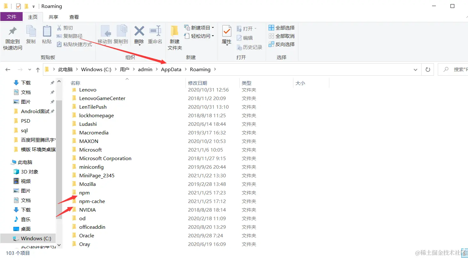Screen dimensions: 468x258
Task: Switch to the 共享 (Share) tab
Action: (53, 17)
